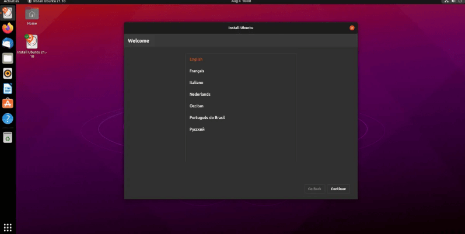
Task: Click the Install Ubuntu title bar
Action: 240,28
